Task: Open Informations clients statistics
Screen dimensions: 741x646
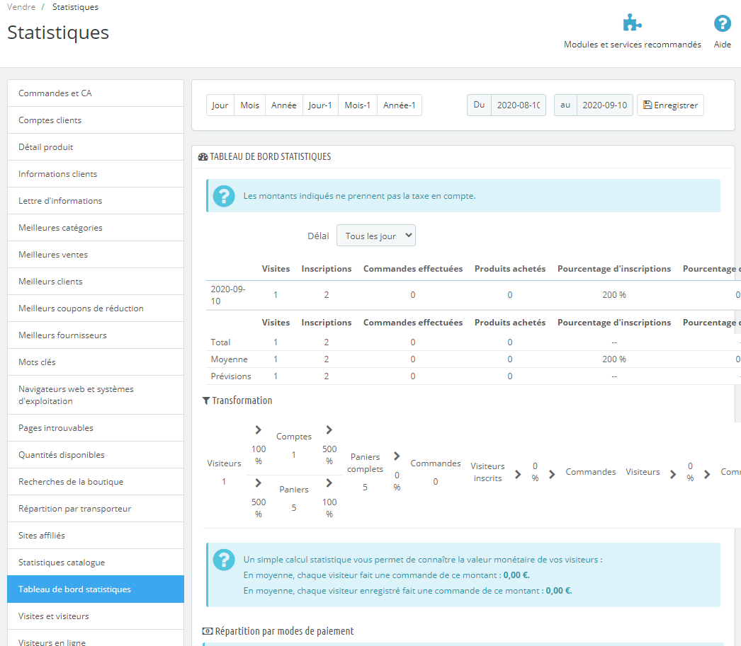Action: (x=96, y=174)
